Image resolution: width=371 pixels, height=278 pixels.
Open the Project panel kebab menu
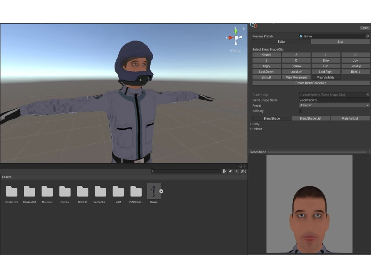pyautogui.click(x=244, y=166)
